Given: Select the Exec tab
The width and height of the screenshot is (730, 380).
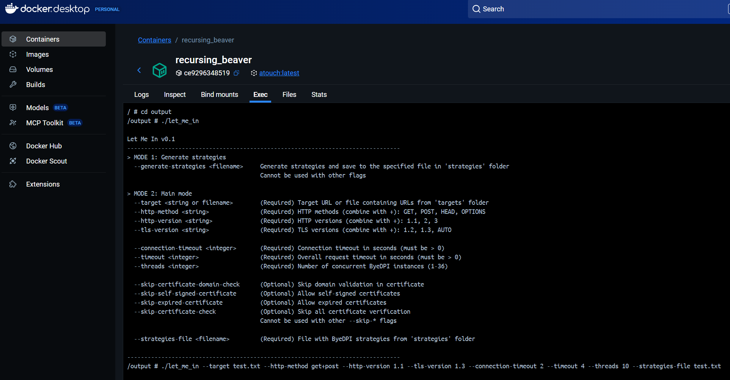Looking at the screenshot, I should pos(261,95).
